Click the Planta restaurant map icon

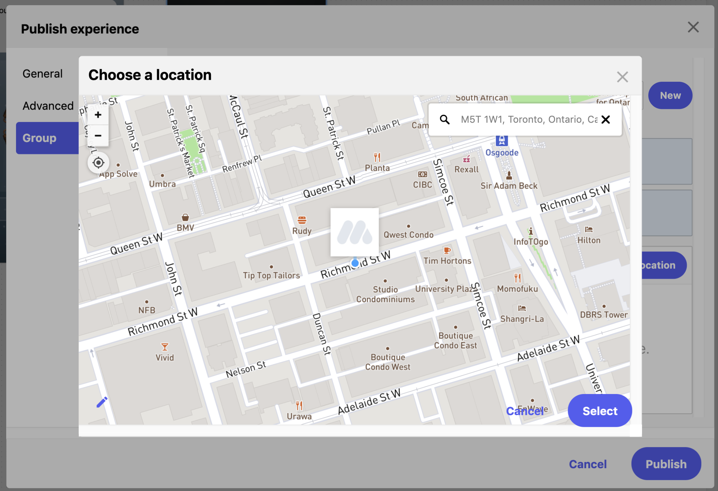pyautogui.click(x=377, y=157)
